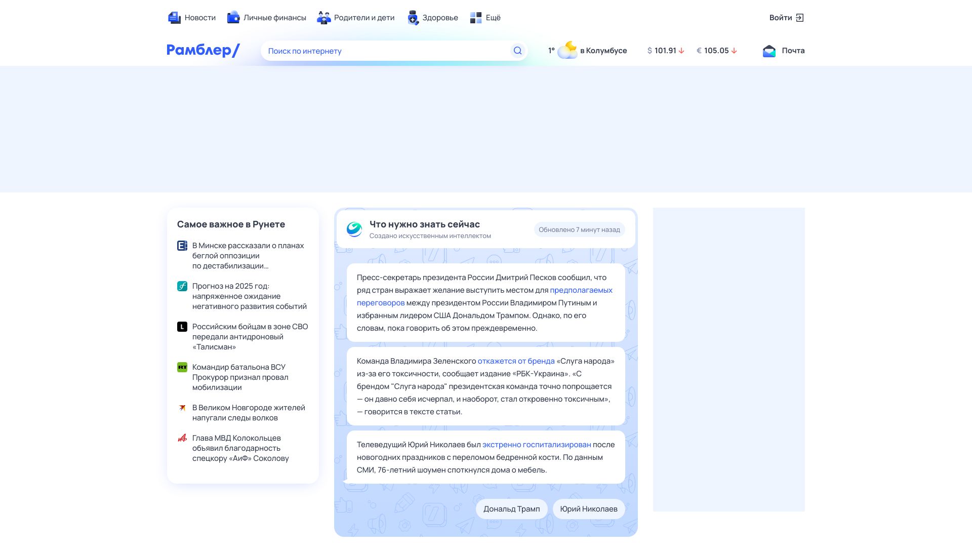Click the Личные финансы wallet icon
972x547 pixels.
click(x=233, y=18)
